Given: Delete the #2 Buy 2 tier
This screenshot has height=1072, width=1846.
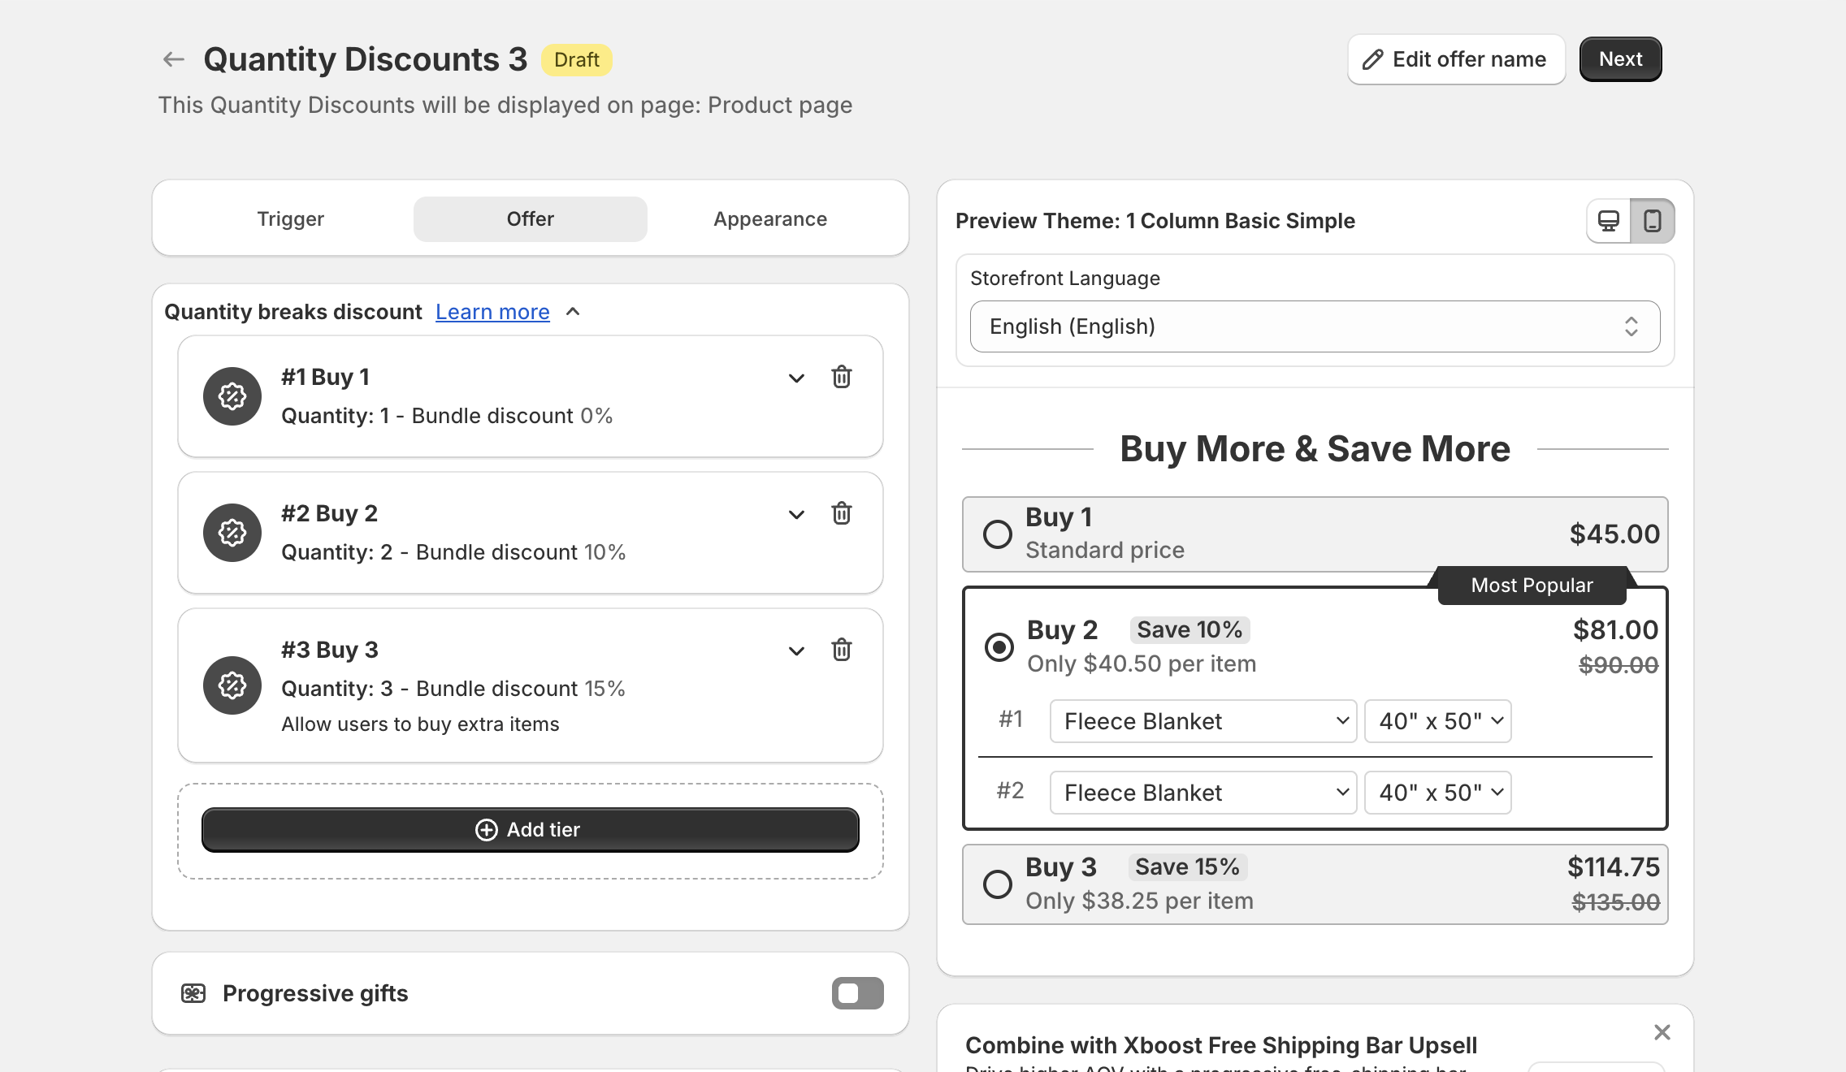Looking at the screenshot, I should 841,513.
